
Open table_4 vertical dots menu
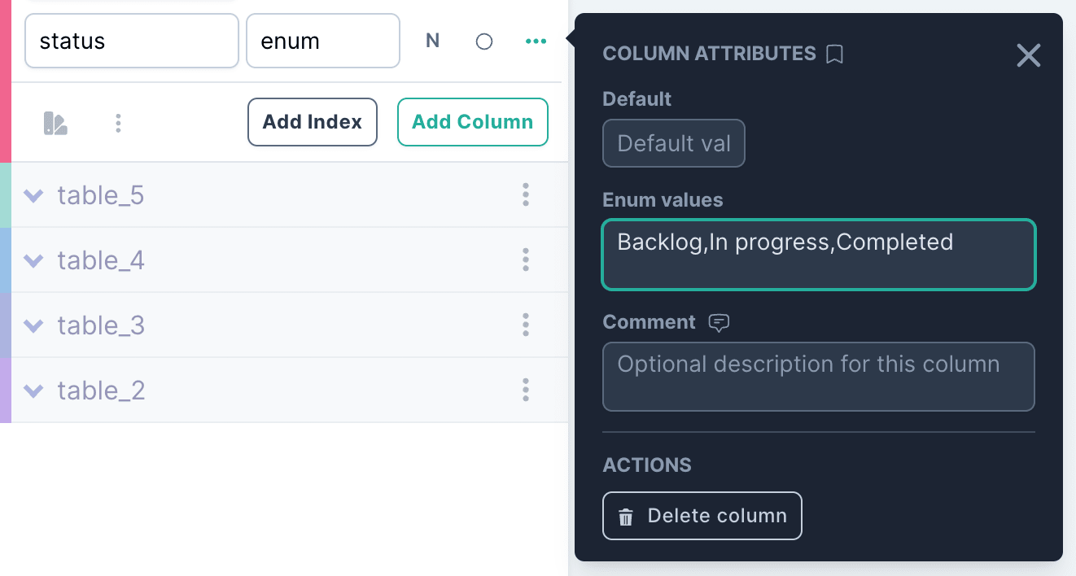(526, 260)
